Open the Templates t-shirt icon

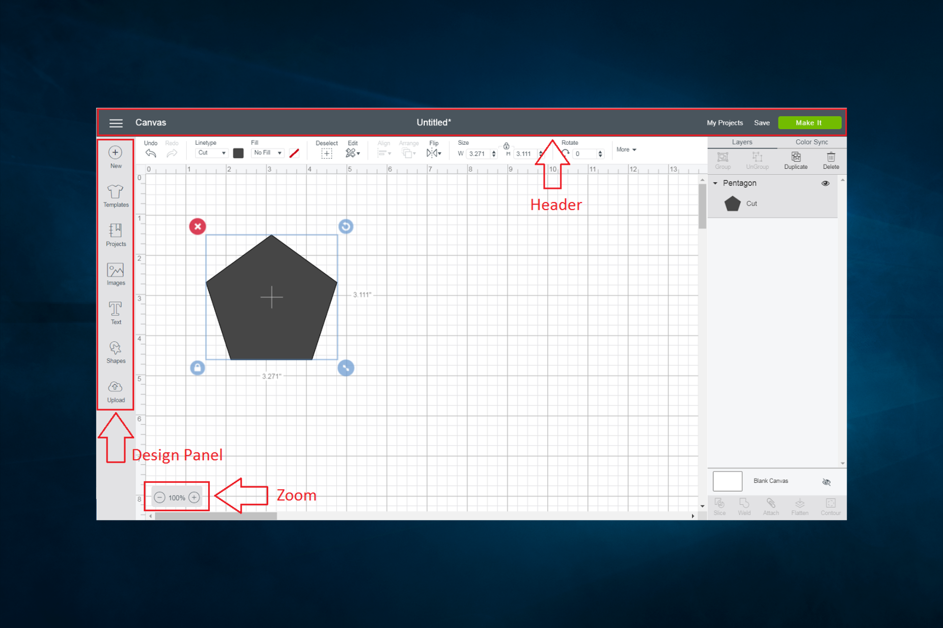(x=115, y=195)
